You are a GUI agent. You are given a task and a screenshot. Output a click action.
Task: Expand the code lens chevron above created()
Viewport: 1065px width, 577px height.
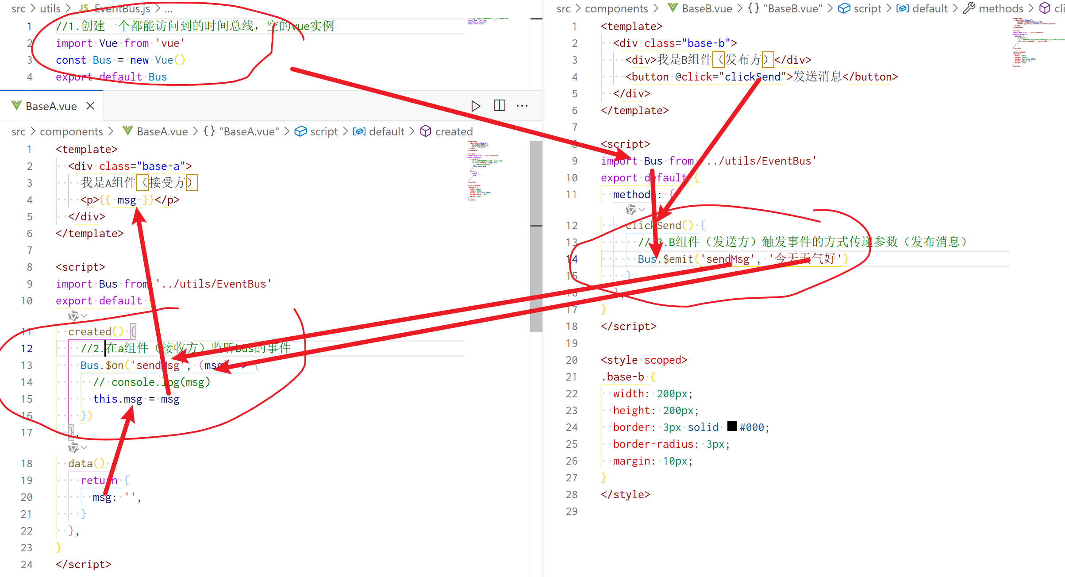85,315
